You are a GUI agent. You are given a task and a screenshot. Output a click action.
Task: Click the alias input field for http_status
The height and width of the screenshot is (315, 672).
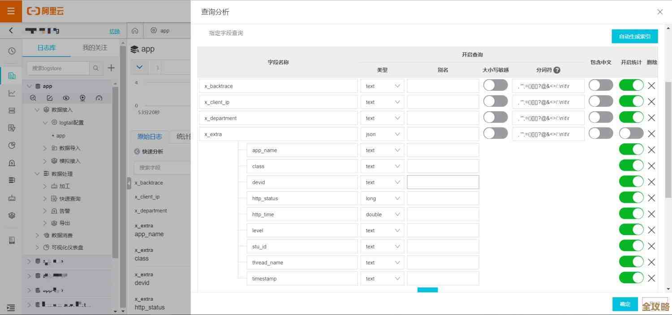(443, 198)
